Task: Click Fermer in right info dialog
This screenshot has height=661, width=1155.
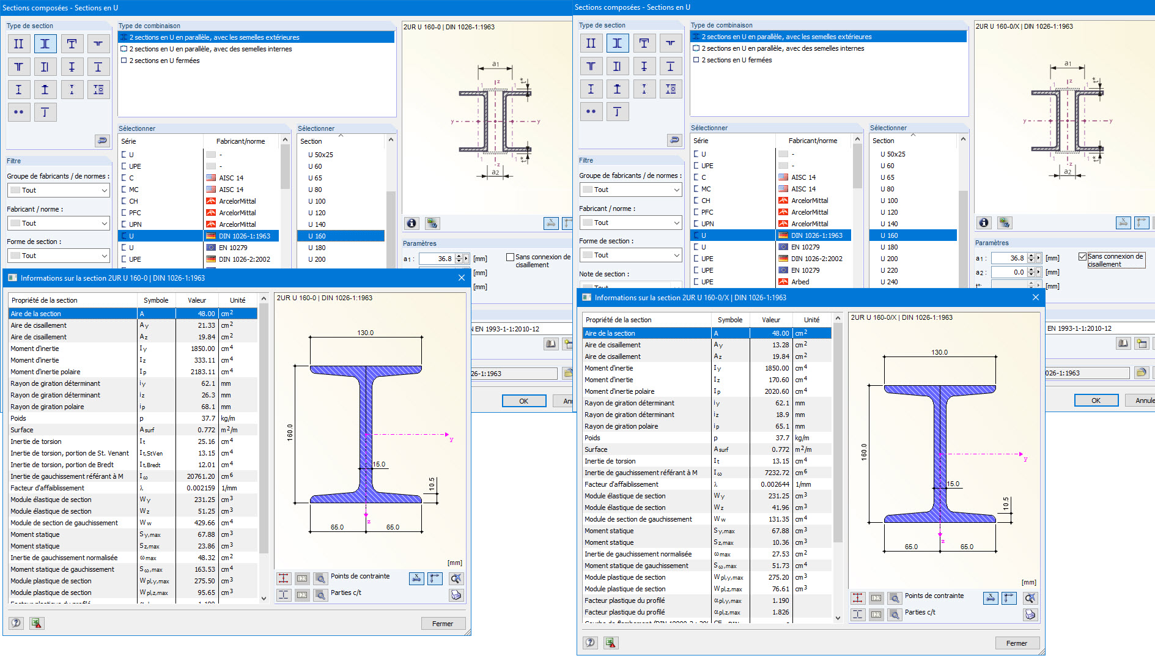Action: (1017, 643)
